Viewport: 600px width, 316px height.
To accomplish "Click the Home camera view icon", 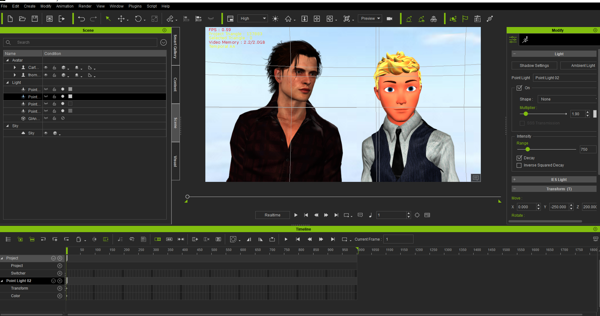I will click(x=288, y=19).
